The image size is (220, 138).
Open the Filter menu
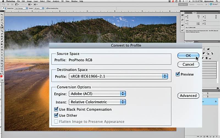pos(49,1)
